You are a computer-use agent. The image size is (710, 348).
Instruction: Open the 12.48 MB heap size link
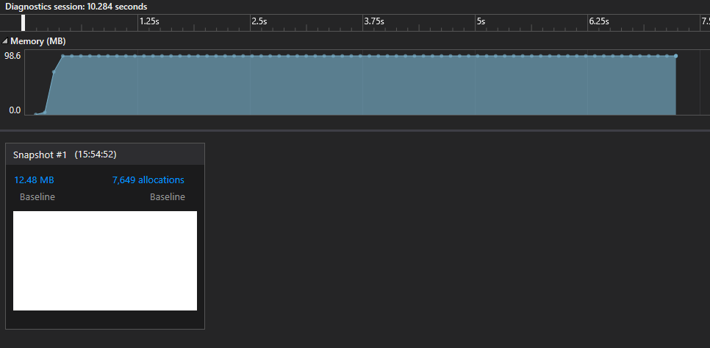tap(34, 180)
